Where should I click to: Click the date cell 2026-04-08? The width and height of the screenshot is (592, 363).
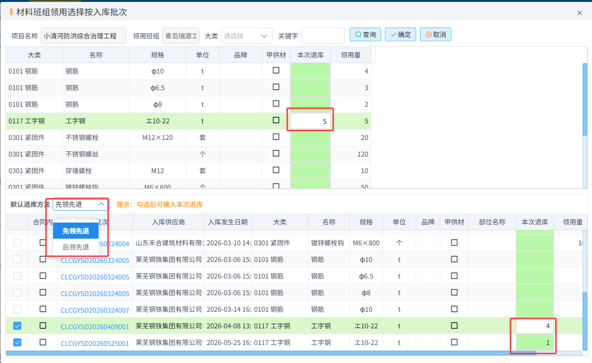[228, 326]
